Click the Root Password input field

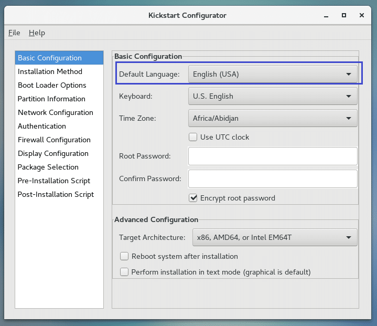(272, 156)
